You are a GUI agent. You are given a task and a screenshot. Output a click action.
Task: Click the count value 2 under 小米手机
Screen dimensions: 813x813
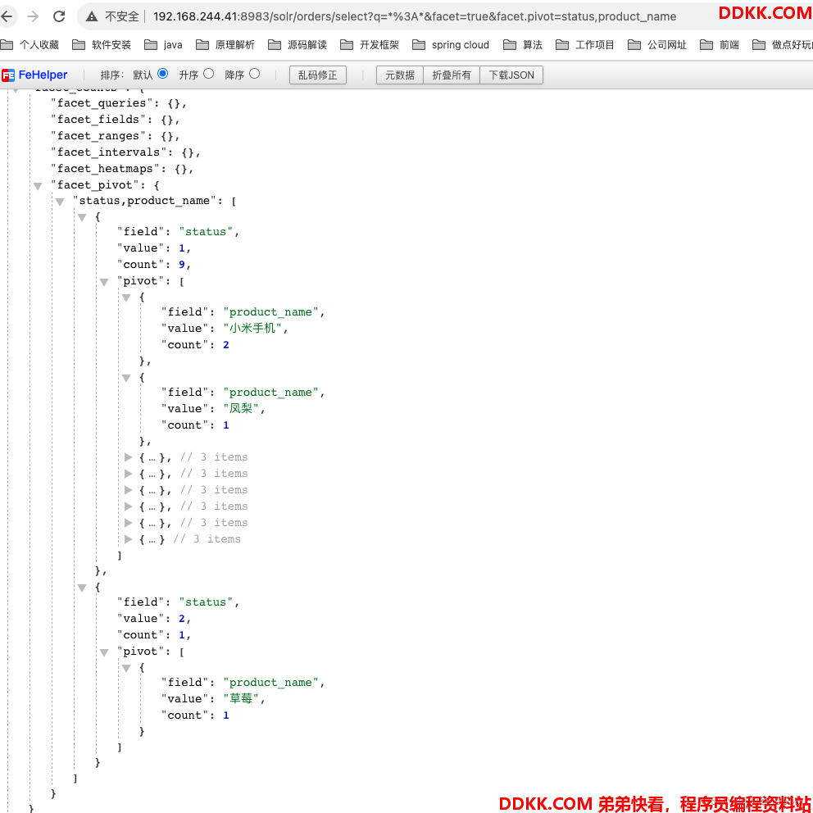coord(226,345)
